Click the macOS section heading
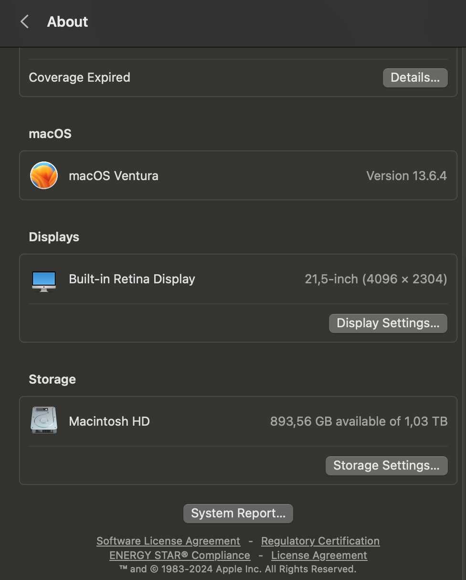Image resolution: width=466 pixels, height=580 pixels. tap(50, 133)
